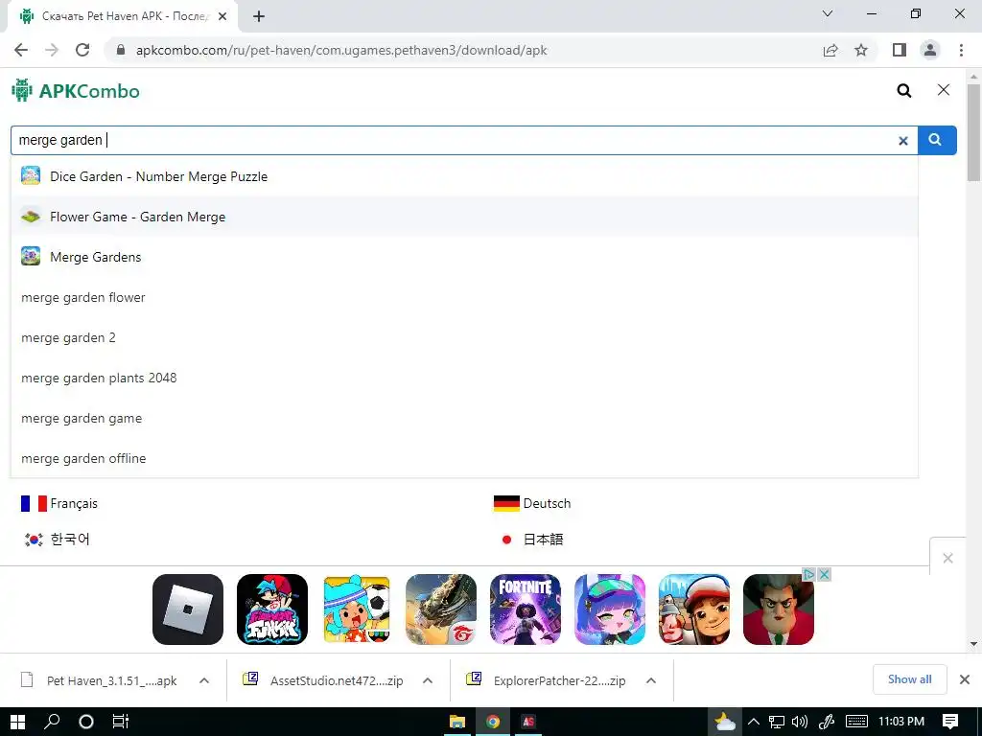This screenshot has height=736, width=982.
Task: Open AssetStudio app on taskbar
Action: point(528,722)
